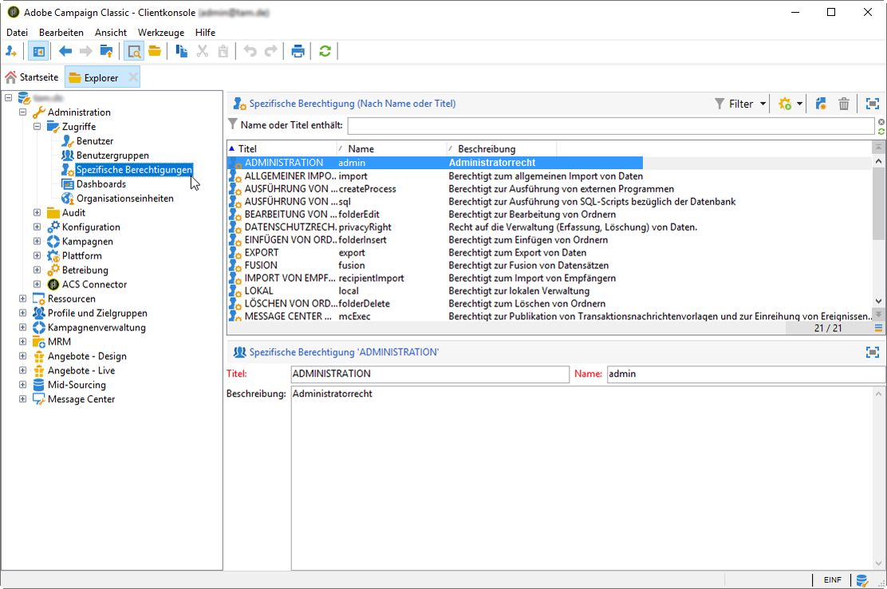The image size is (887, 589).
Task: Click the copy toolbar icon
Action: coord(182,52)
